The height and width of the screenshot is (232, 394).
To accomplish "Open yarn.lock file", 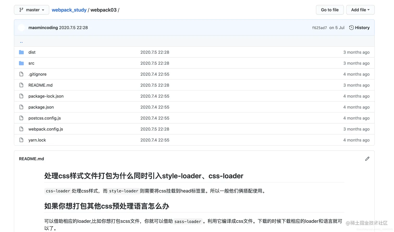I will [37, 140].
